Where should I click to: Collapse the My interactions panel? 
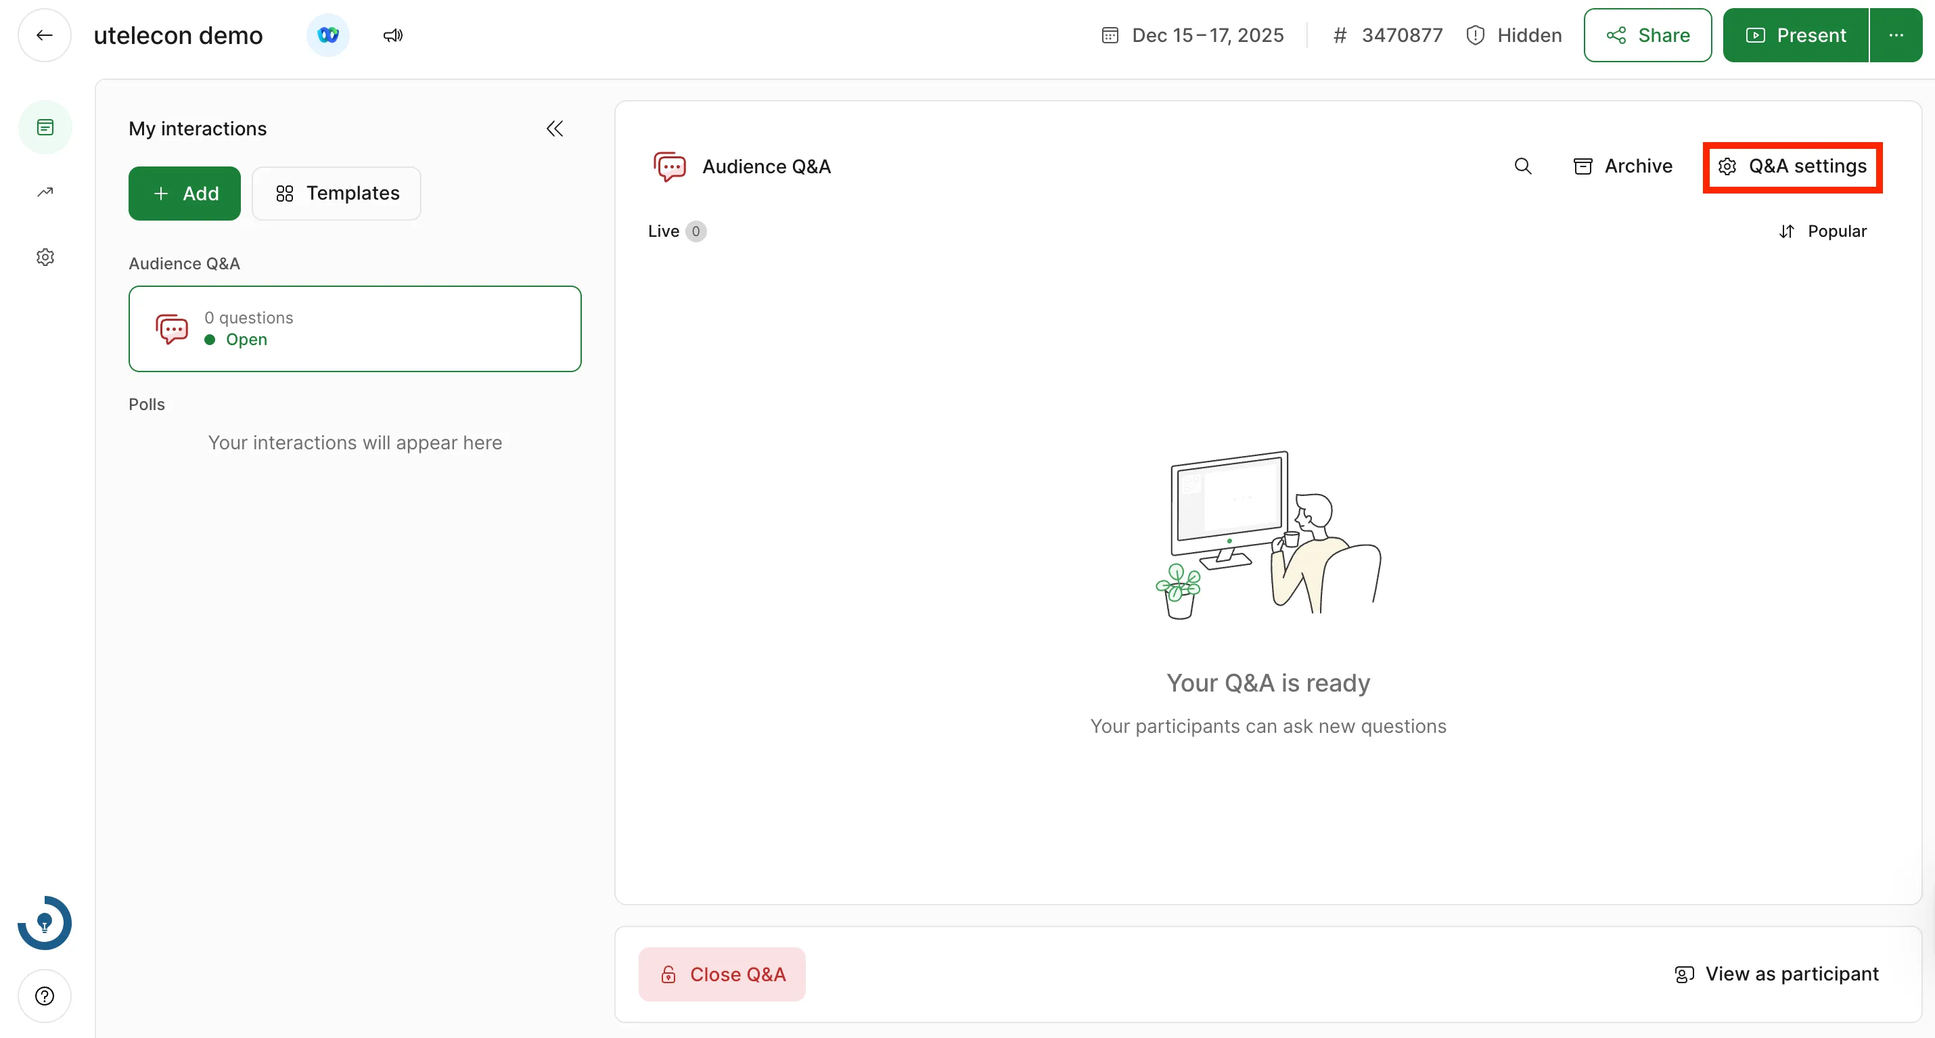click(x=554, y=129)
